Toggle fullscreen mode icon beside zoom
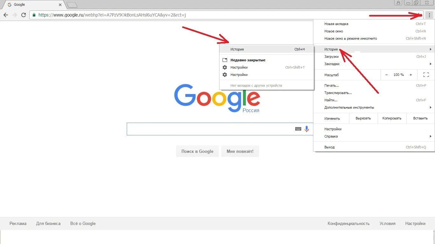Viewport: 435px width, 244px height. (426, 75)
